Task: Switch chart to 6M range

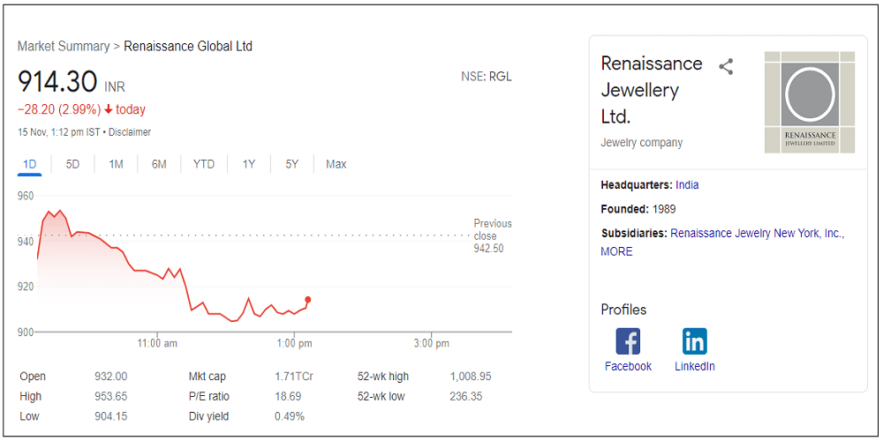Action: point(159,164)
